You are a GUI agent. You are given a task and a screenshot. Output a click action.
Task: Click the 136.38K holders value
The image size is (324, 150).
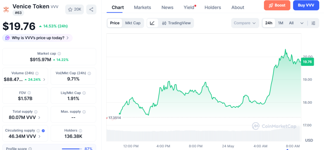click(73, 136)
